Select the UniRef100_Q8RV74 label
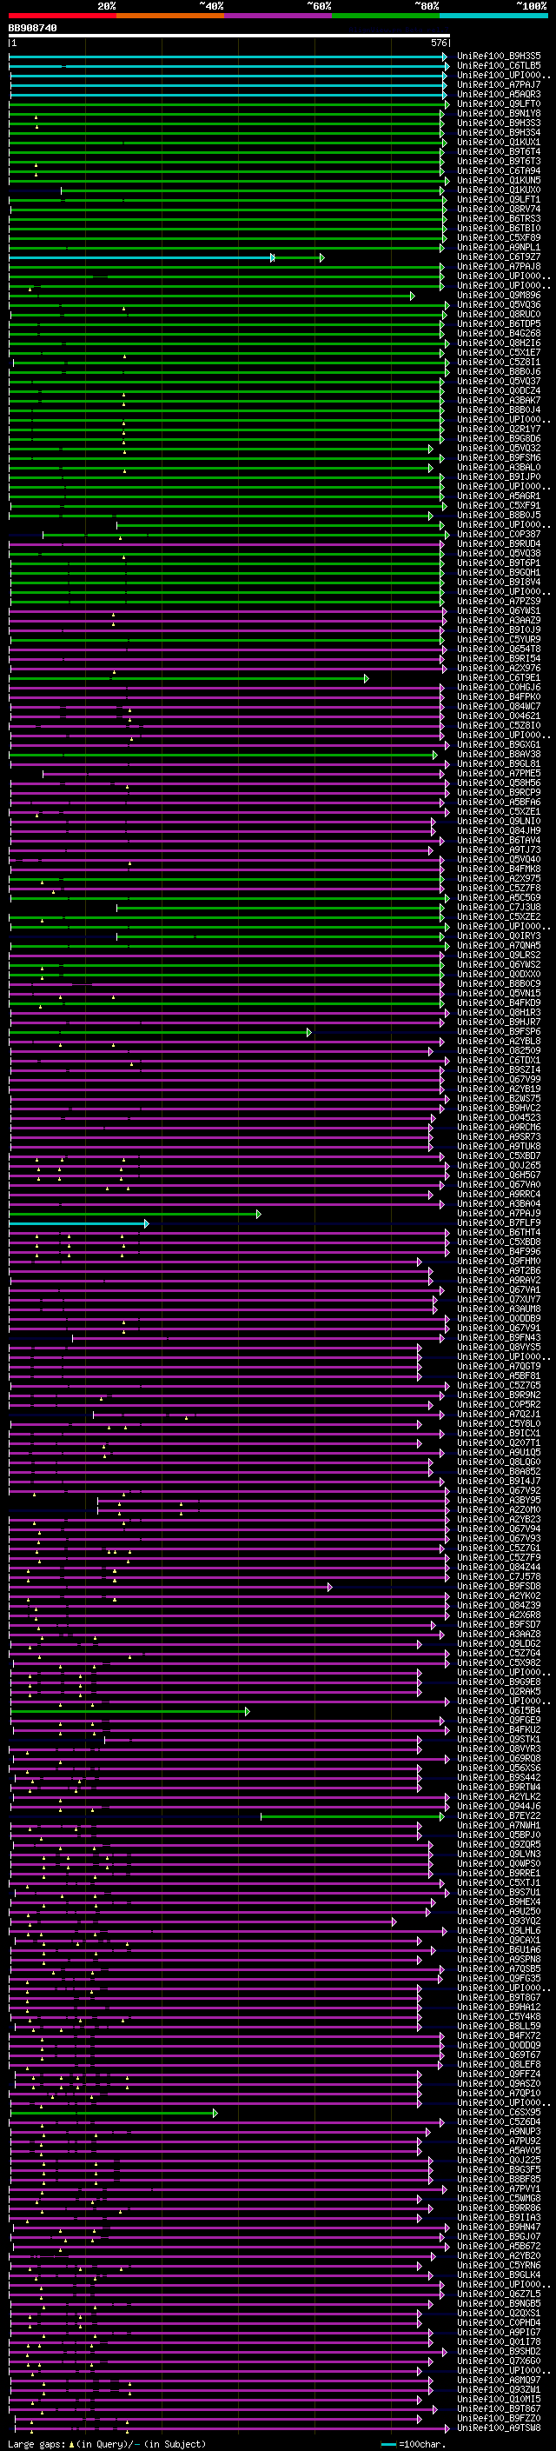Viewport: 556px width, 2451px height. (x=499, y=210)
